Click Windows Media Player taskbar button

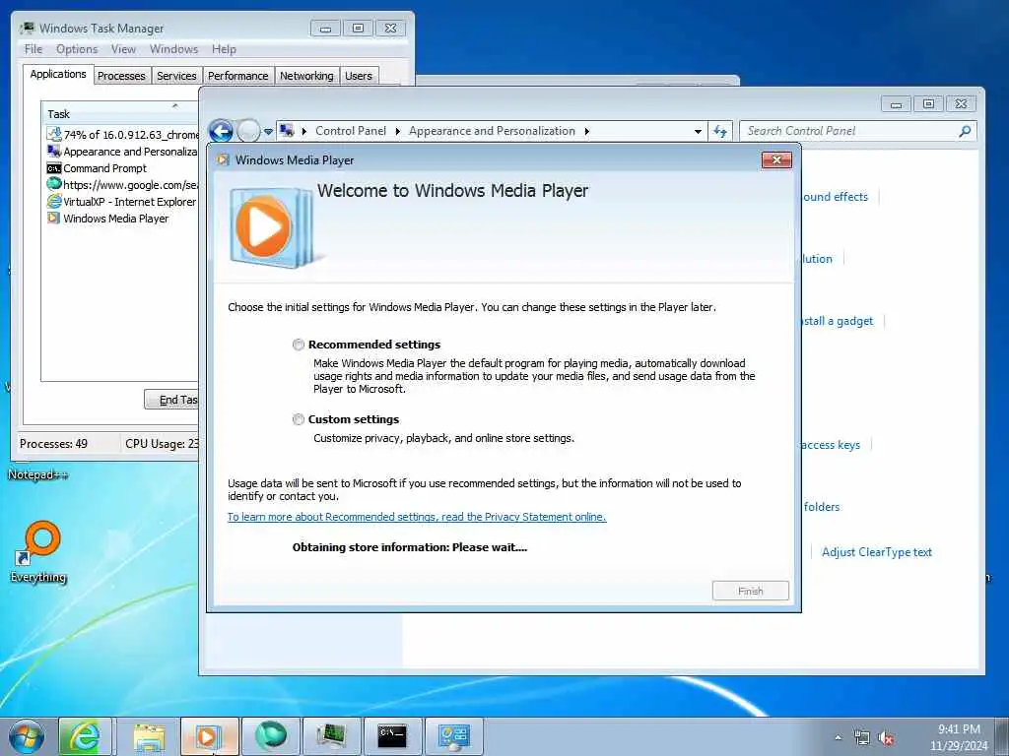point(209,736)
